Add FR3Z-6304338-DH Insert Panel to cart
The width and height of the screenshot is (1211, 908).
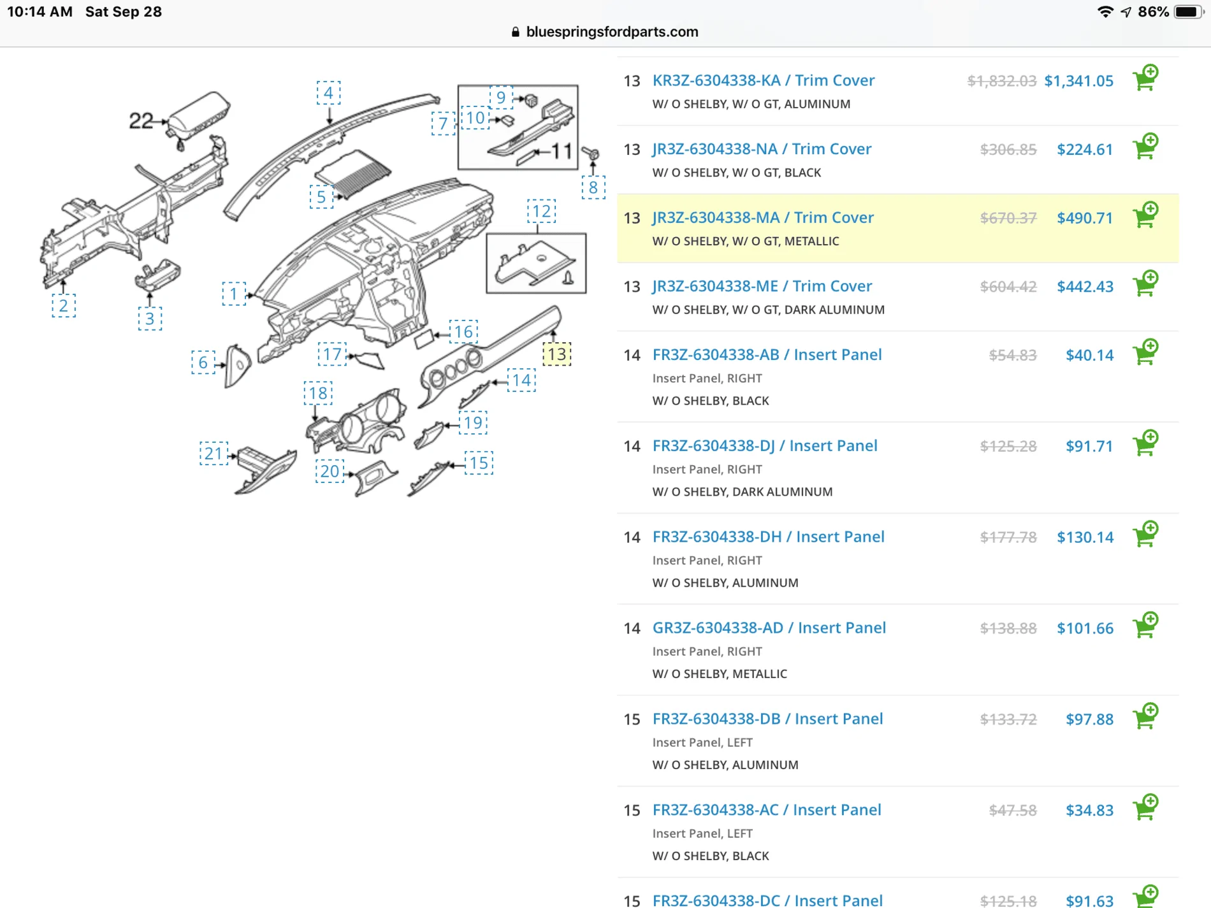(1145, 535)
